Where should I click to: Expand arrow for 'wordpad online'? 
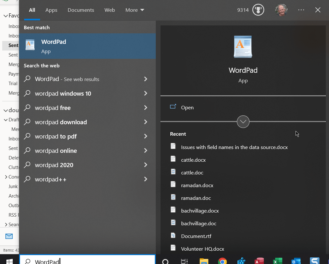146,150
